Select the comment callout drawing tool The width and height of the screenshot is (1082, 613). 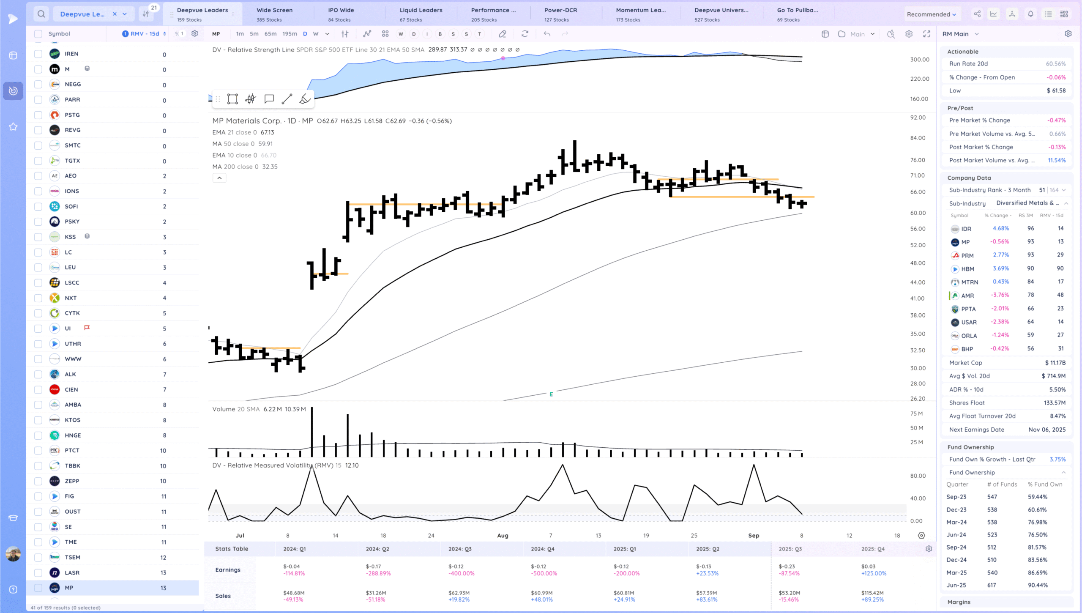(x=269, y=99)
